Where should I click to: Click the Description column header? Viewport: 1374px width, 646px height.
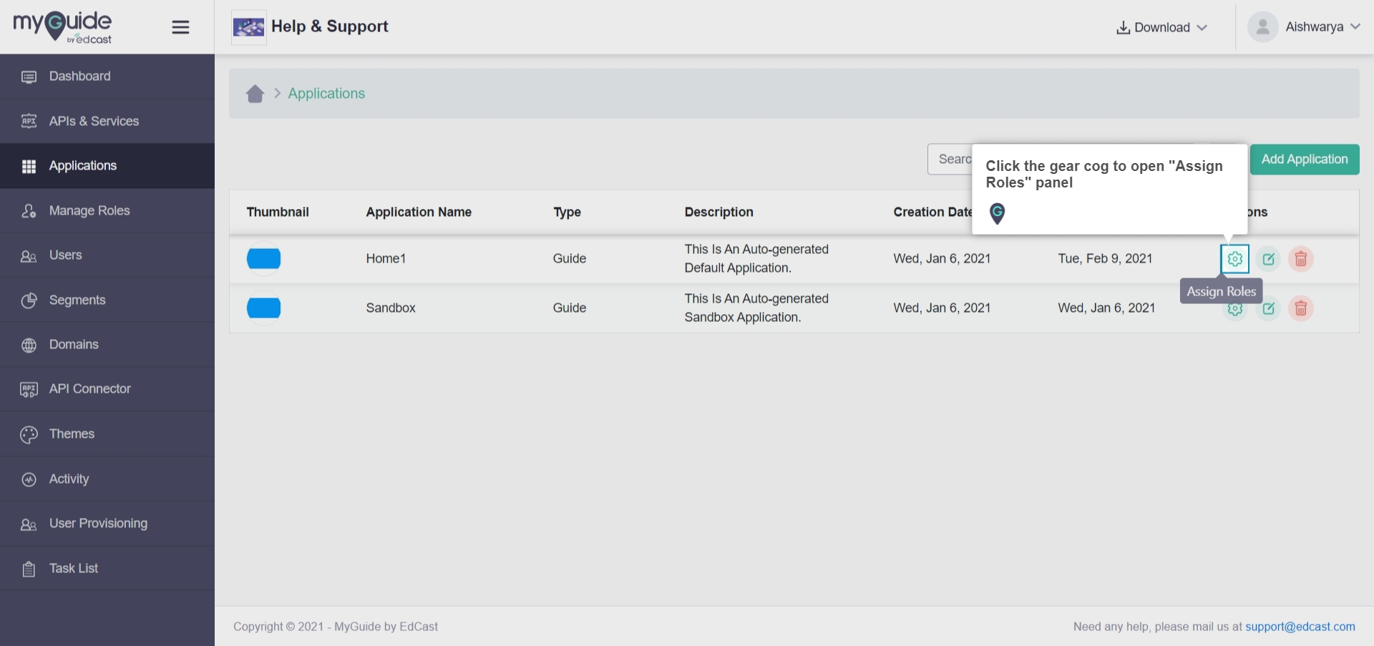[x=718, y=212]
